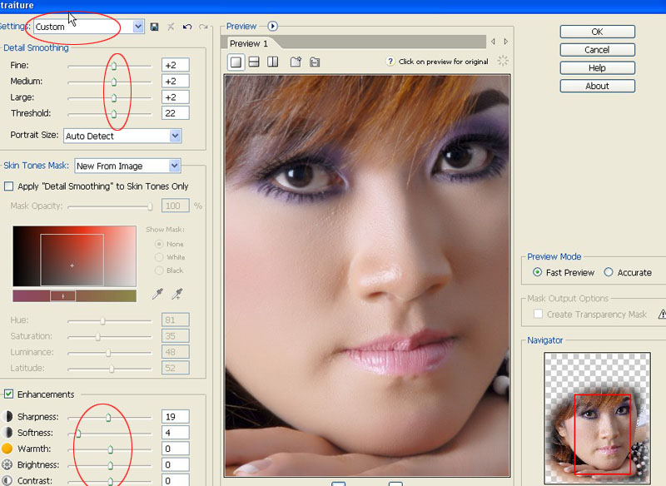Select the Accurate preview mode radio button
The height and width of the screenshot is (486, 666).
[x=609, y=272]
